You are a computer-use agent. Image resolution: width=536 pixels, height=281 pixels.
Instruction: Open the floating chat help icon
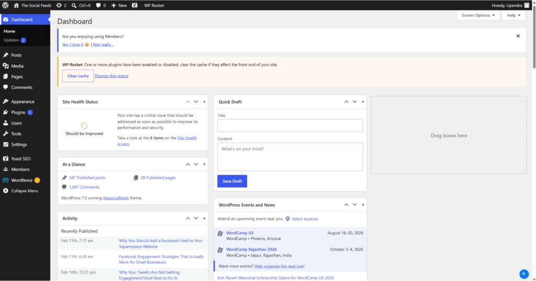pos(523,274)
